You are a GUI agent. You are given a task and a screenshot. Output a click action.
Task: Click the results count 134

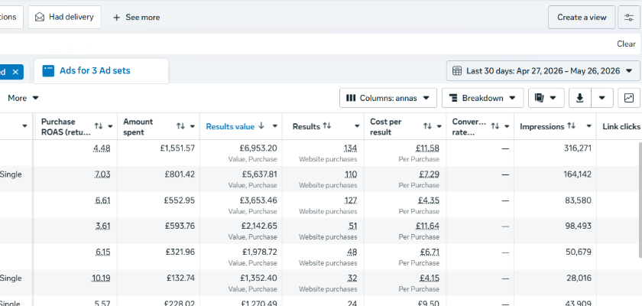tap(351, 148)
